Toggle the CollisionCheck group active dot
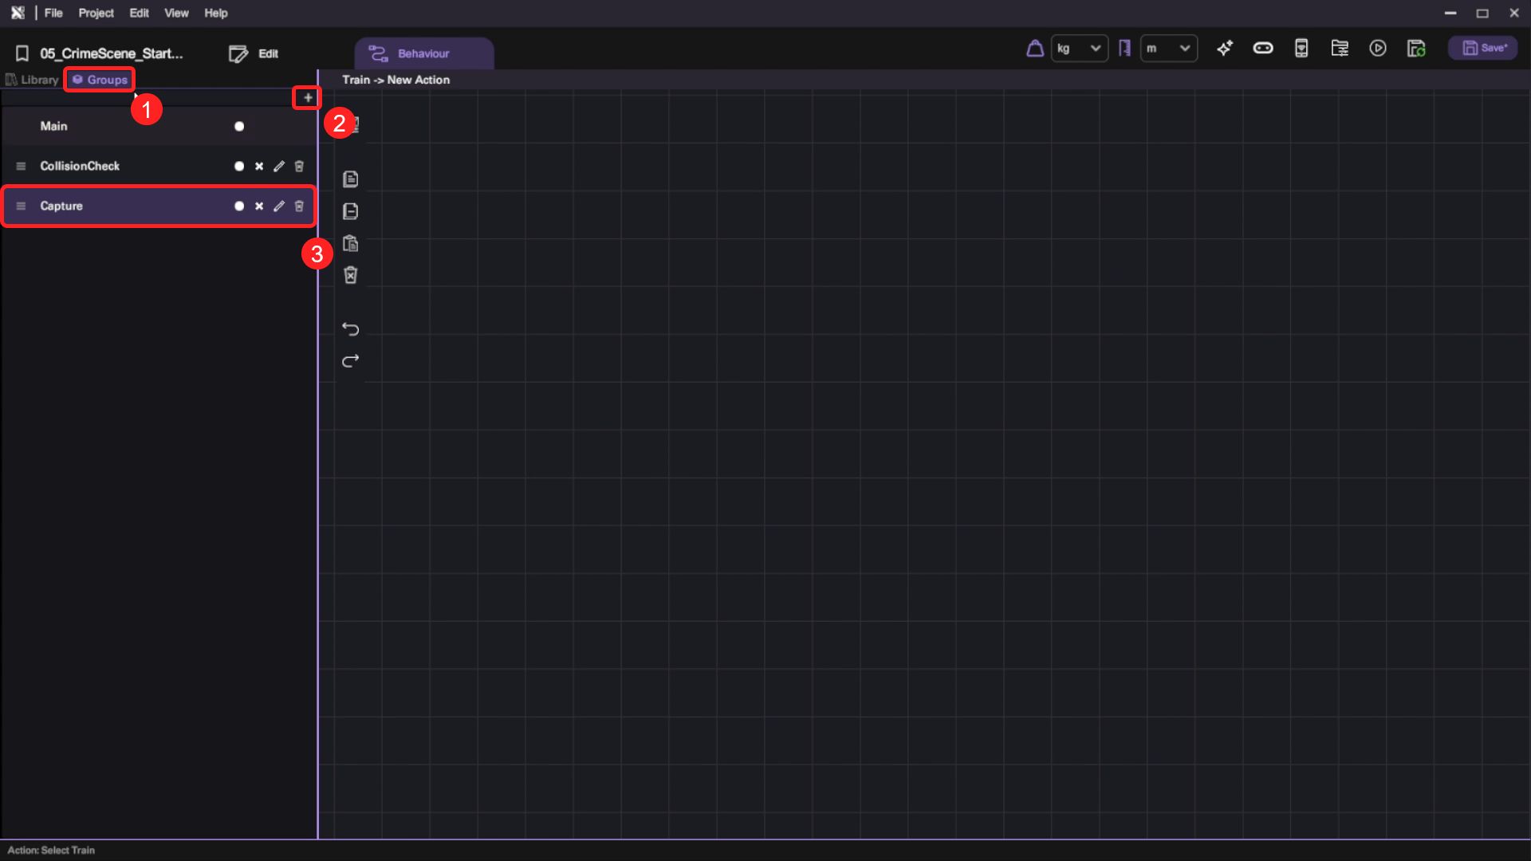The height and width of the screenshot is (861, 1531). click(239, 167)
